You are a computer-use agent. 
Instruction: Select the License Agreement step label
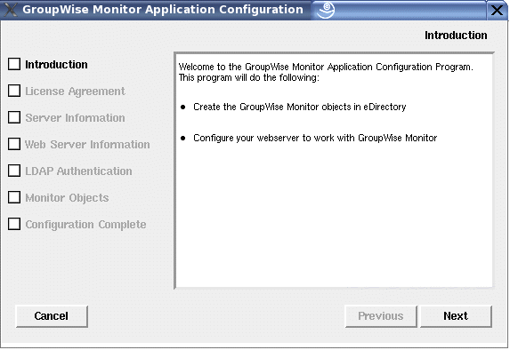click(75, 91)
